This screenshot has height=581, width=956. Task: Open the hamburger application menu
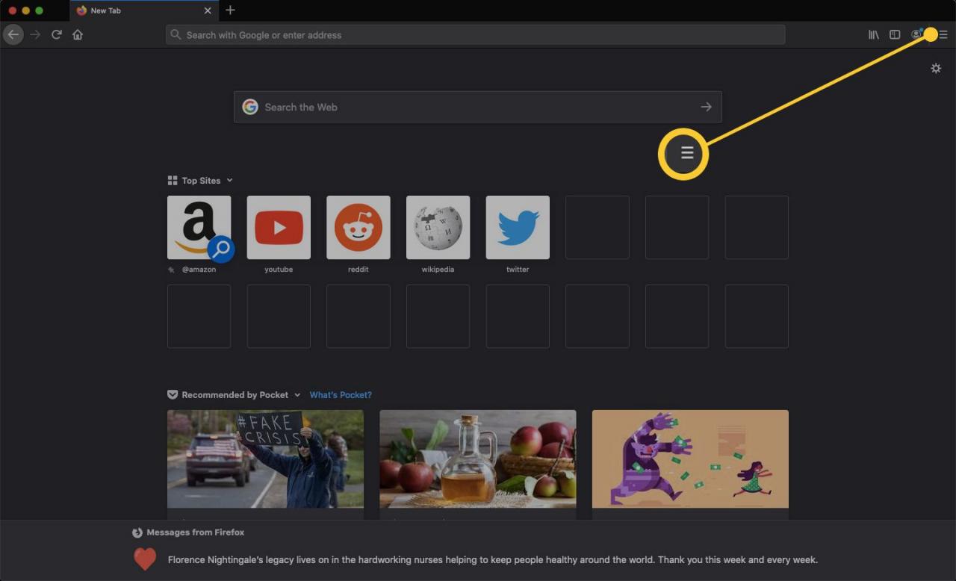pos(943,34)
